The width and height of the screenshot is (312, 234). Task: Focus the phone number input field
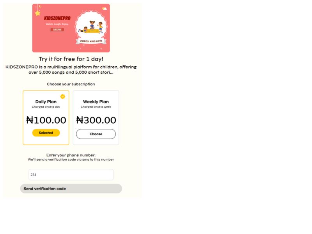click(71, 175)
